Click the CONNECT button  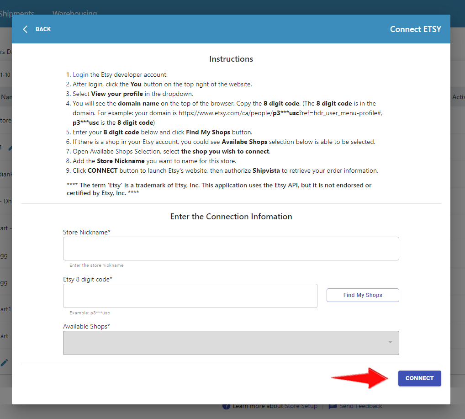419,378
